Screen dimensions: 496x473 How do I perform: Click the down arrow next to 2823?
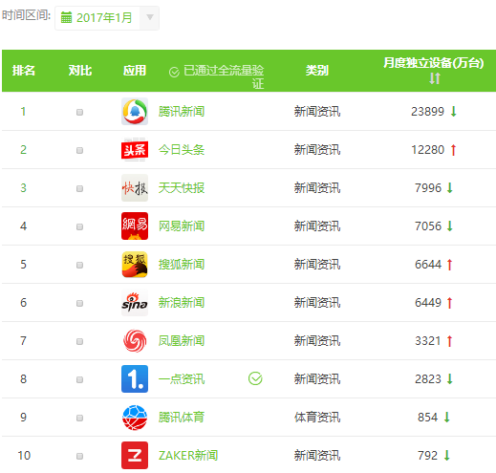[x=449, y=379]
